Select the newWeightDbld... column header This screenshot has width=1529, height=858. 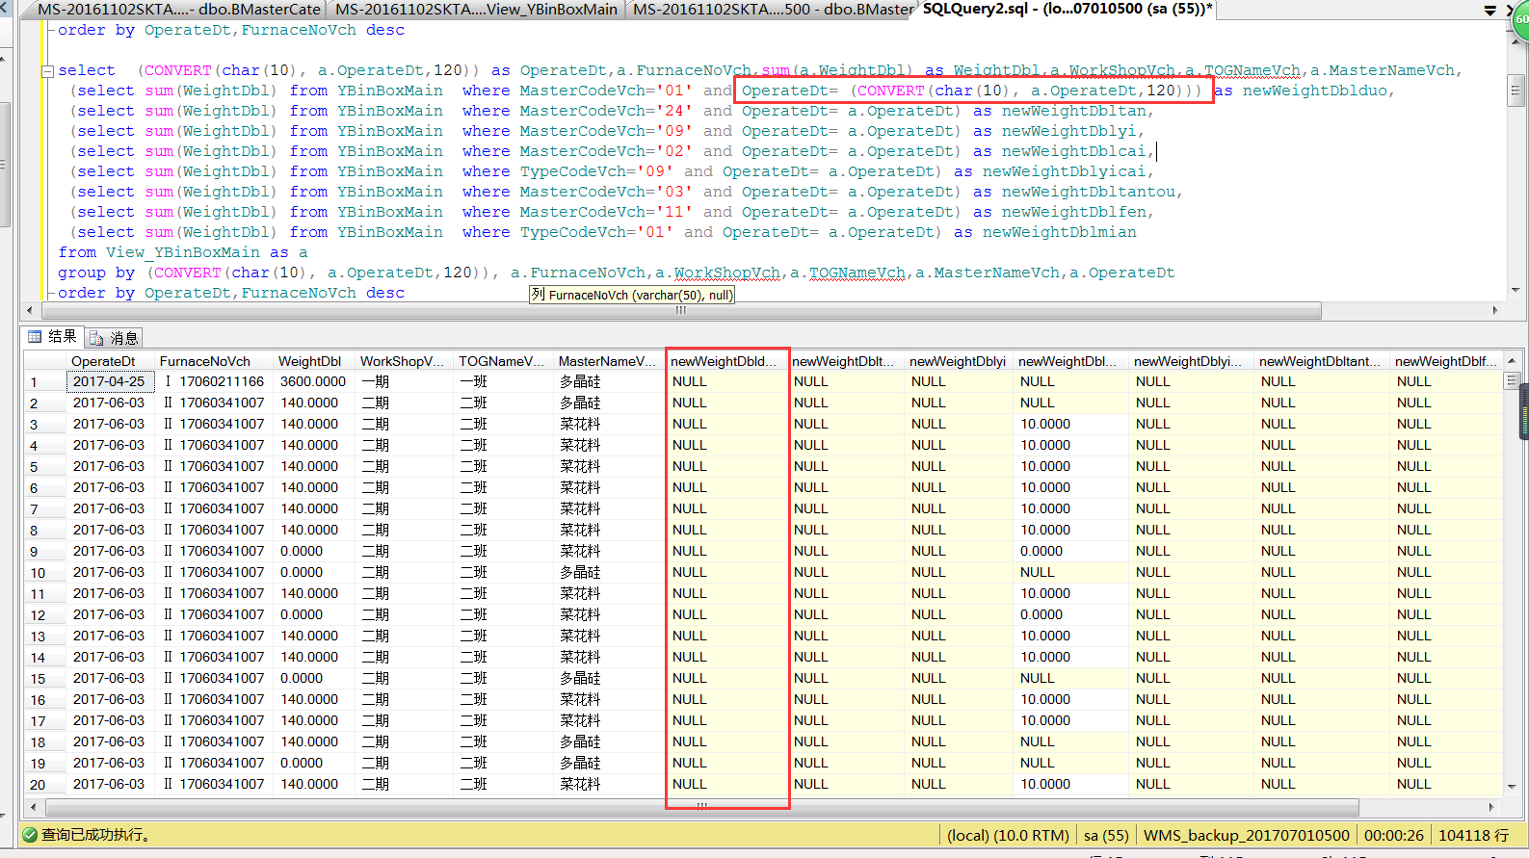[727, 361]
